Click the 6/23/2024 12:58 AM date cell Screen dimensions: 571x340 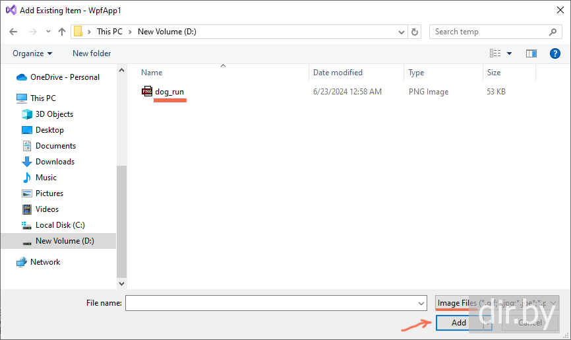347,92
